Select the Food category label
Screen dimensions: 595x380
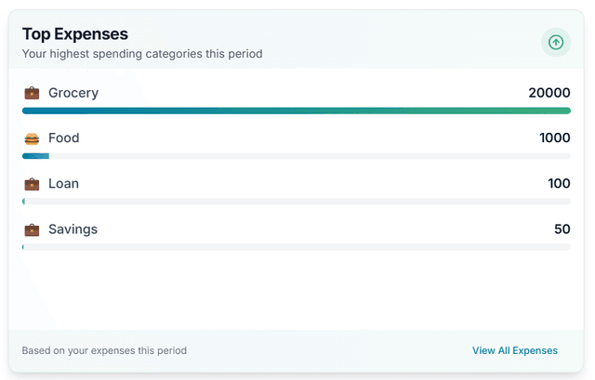click(64, 138)
